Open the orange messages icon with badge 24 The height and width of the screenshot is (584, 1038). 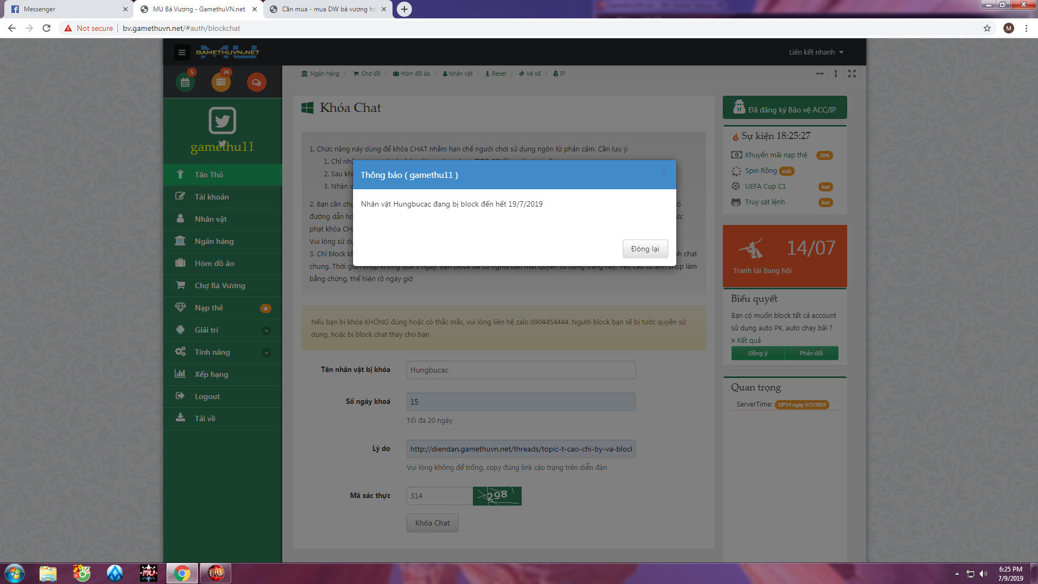pos(221,82)
